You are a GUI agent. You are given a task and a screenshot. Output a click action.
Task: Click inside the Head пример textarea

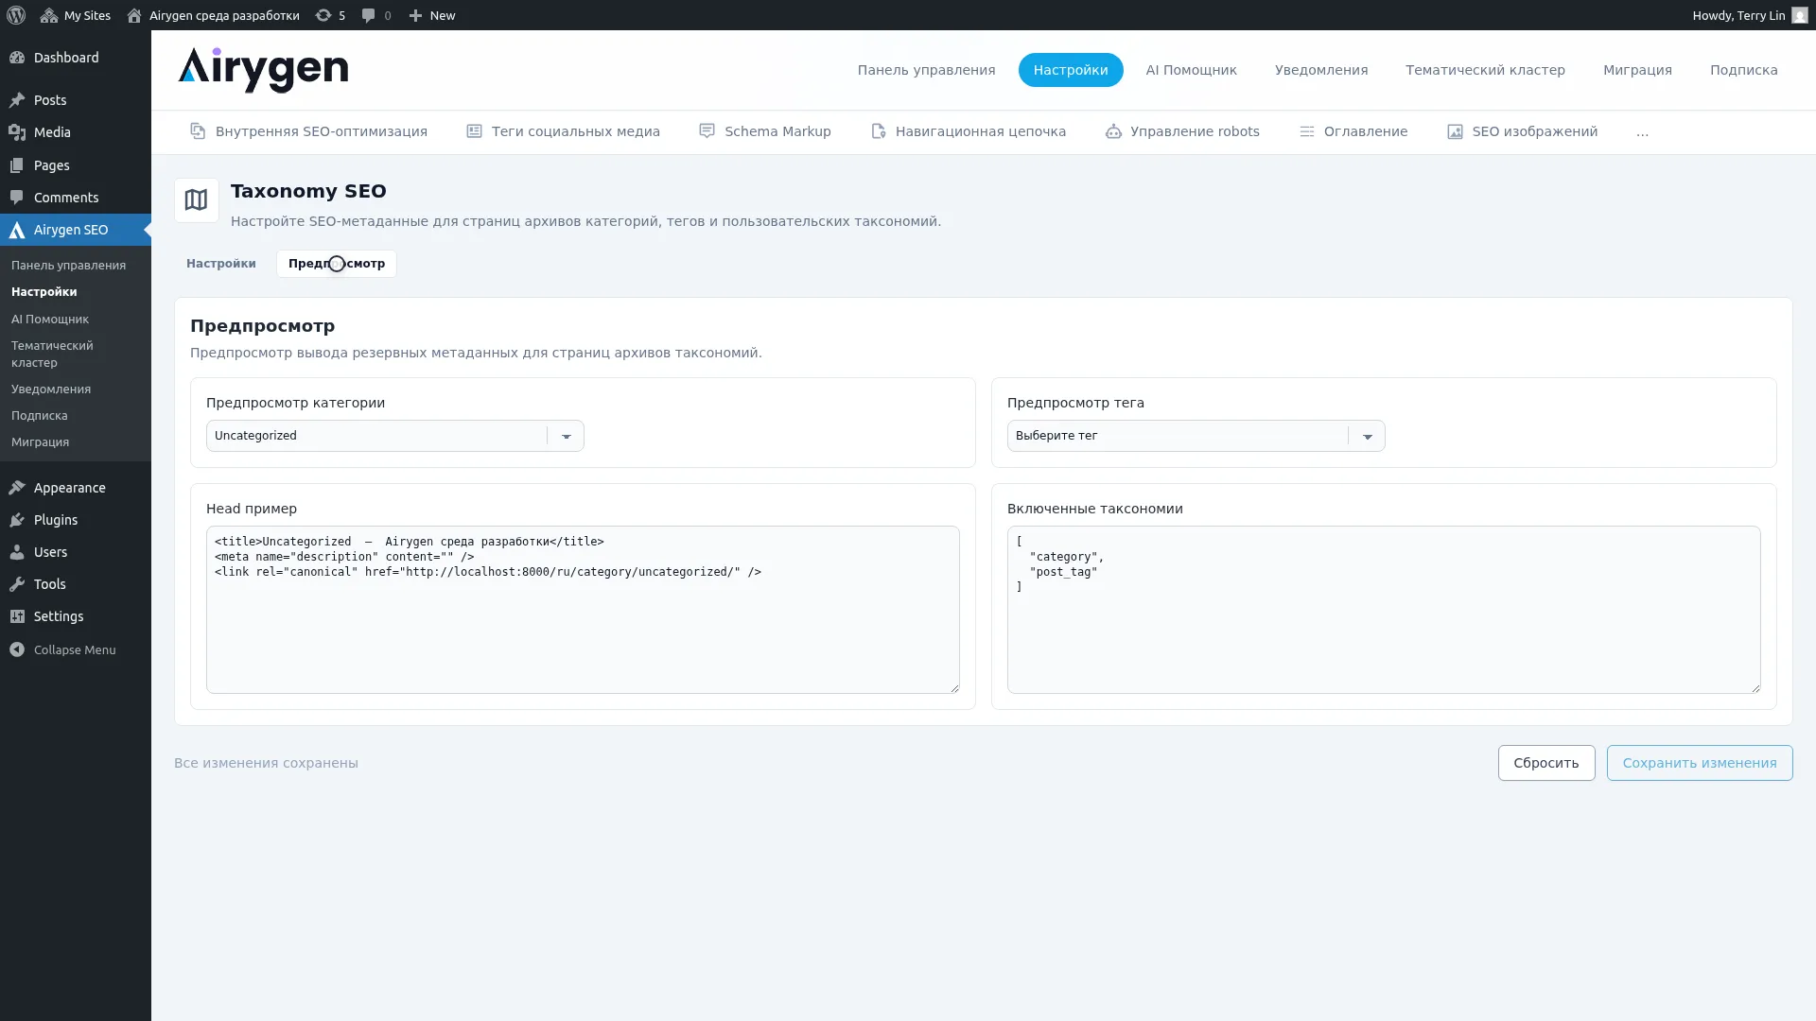[583, 610]
